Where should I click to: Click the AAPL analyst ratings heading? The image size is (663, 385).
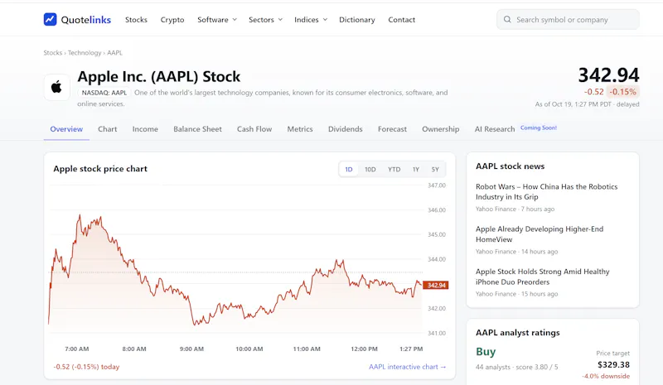tap(517, 333)
